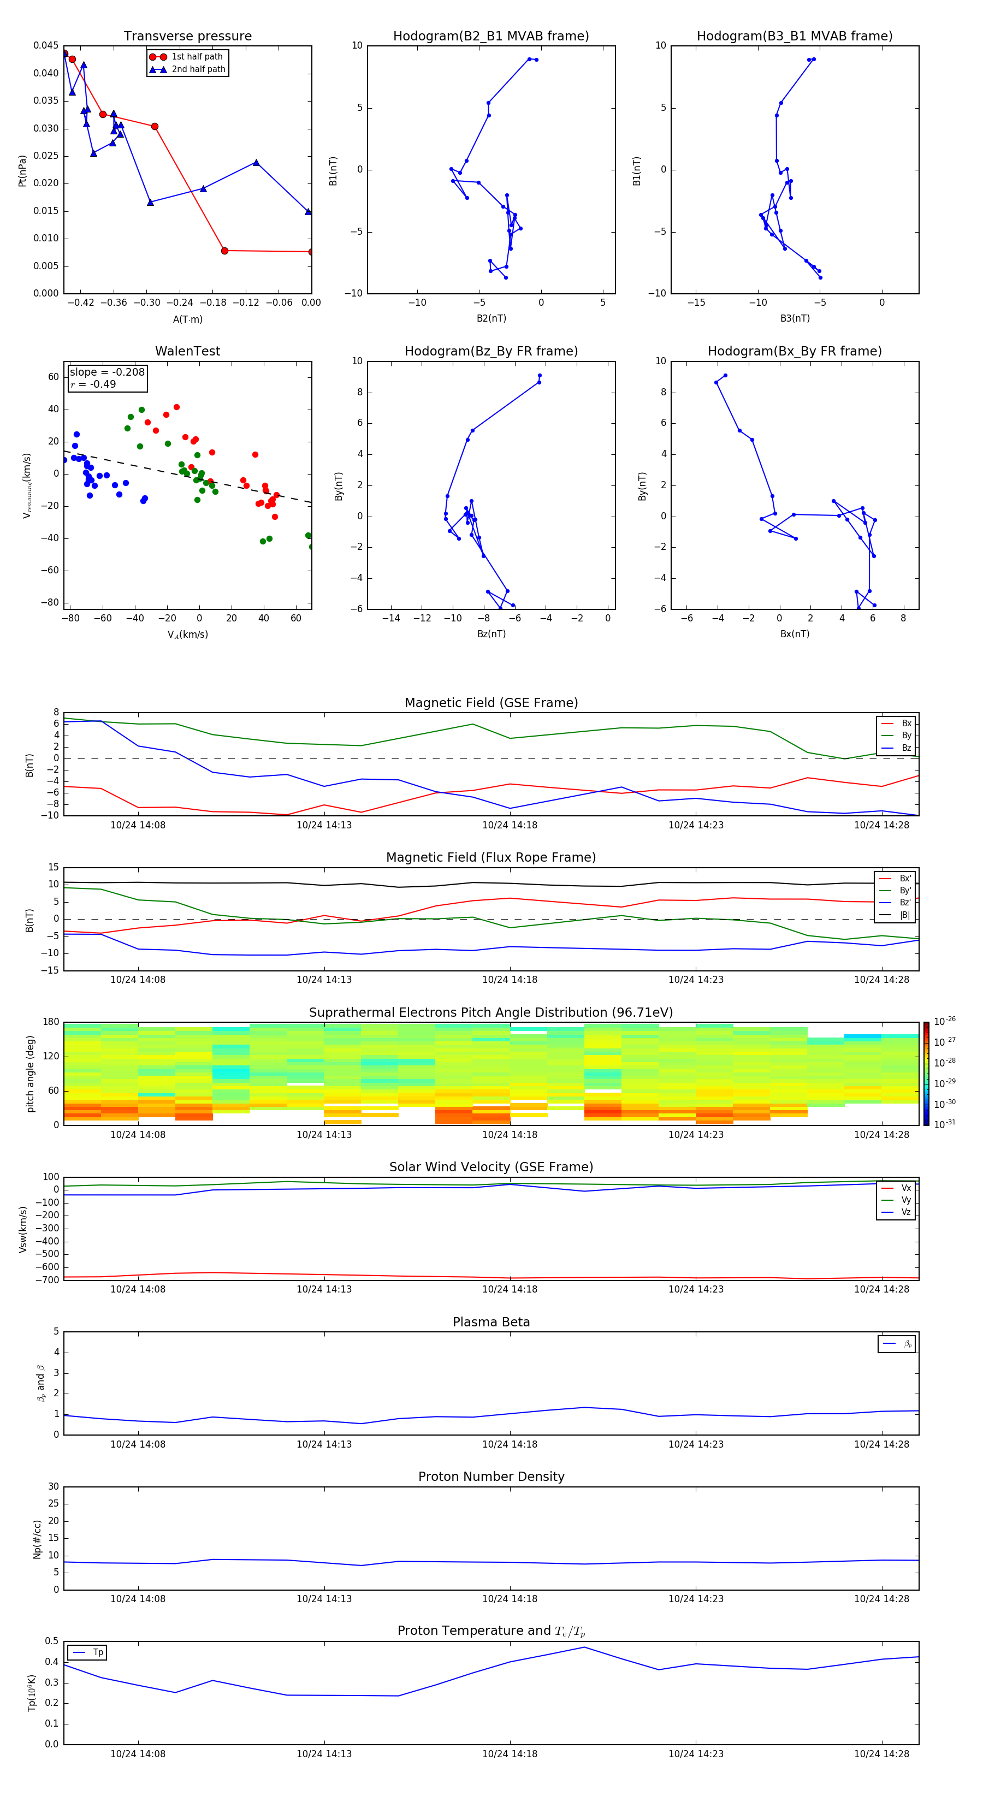Click the colorbar's bottom tick label, 10^-31

pyautogui.click(x=945, y=1124)
